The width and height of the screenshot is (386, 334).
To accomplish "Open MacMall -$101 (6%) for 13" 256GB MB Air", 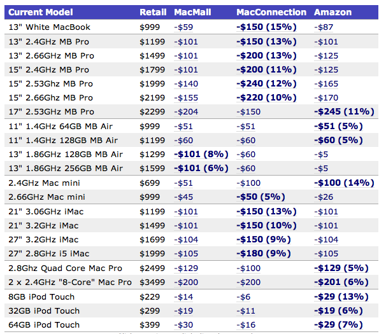I will click(x=201, y=168).
